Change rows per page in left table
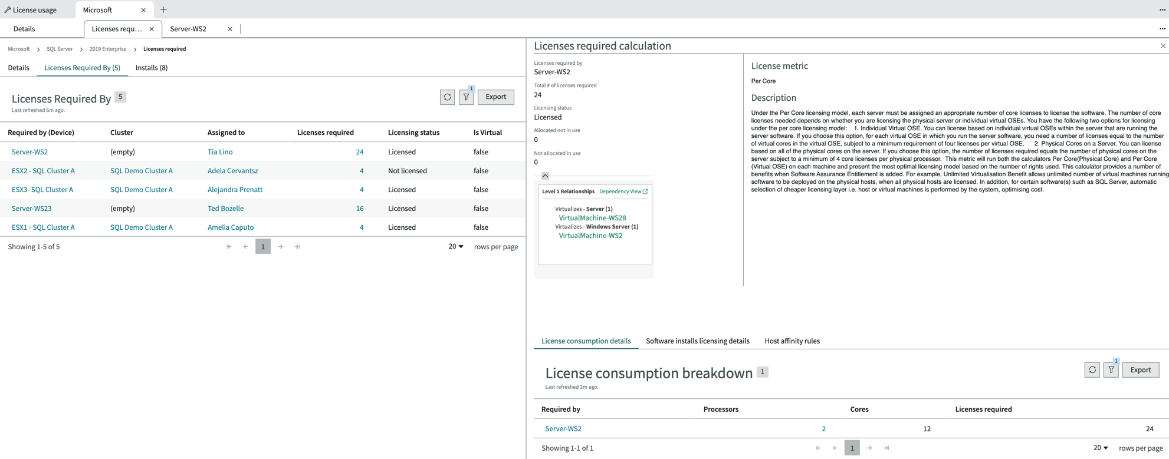The height and width of the screenshot is (459, 1169). 456,246
